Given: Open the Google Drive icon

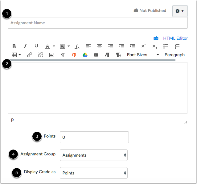Looking at the screenshot, I should click(x=85, y=55).
